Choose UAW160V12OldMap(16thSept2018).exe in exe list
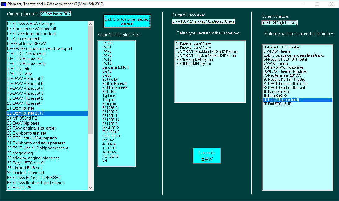The height and width of the screenshot is (201, 339). tap(210, 56)
